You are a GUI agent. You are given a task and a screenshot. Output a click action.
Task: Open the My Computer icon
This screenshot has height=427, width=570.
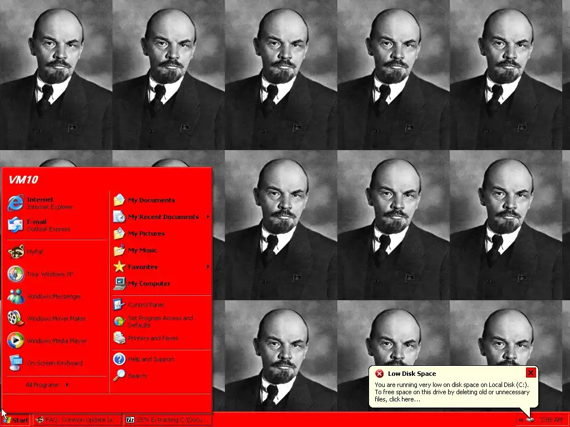point(119,284)
